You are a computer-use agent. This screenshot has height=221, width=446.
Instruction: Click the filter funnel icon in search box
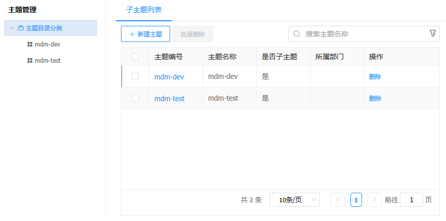432,33
